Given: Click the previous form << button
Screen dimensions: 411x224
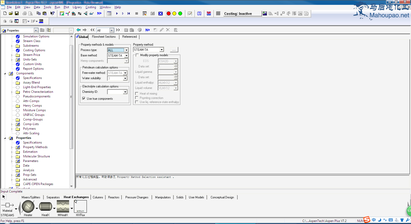Looking at the screenshot, I should [92, 30].
